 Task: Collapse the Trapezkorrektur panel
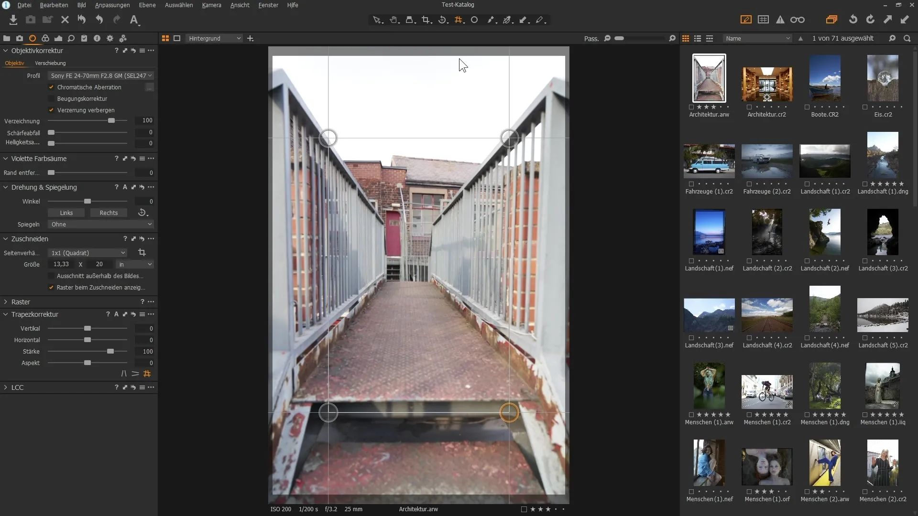click(x=6, y=314)
